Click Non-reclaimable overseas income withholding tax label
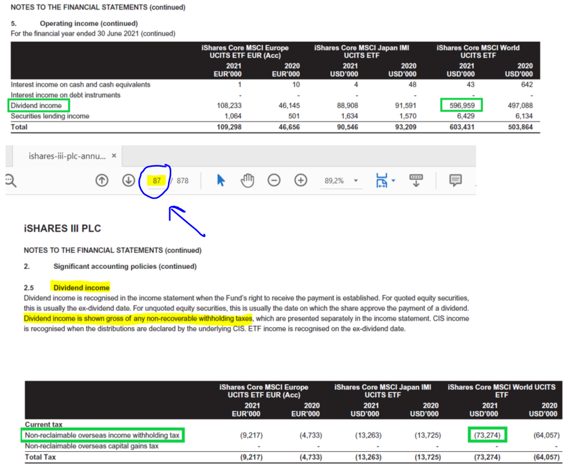The height and width of the screenshot is (468, 565). click(x=102, y=435)
